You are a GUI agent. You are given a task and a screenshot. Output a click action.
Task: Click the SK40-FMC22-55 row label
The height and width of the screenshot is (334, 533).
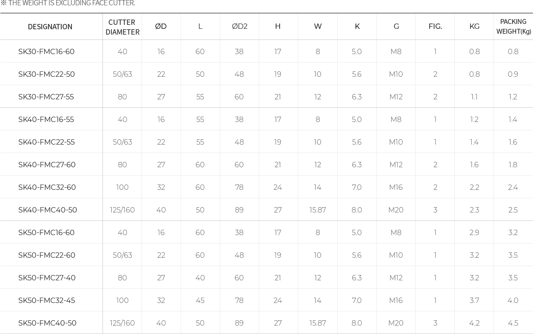point(47,142)
